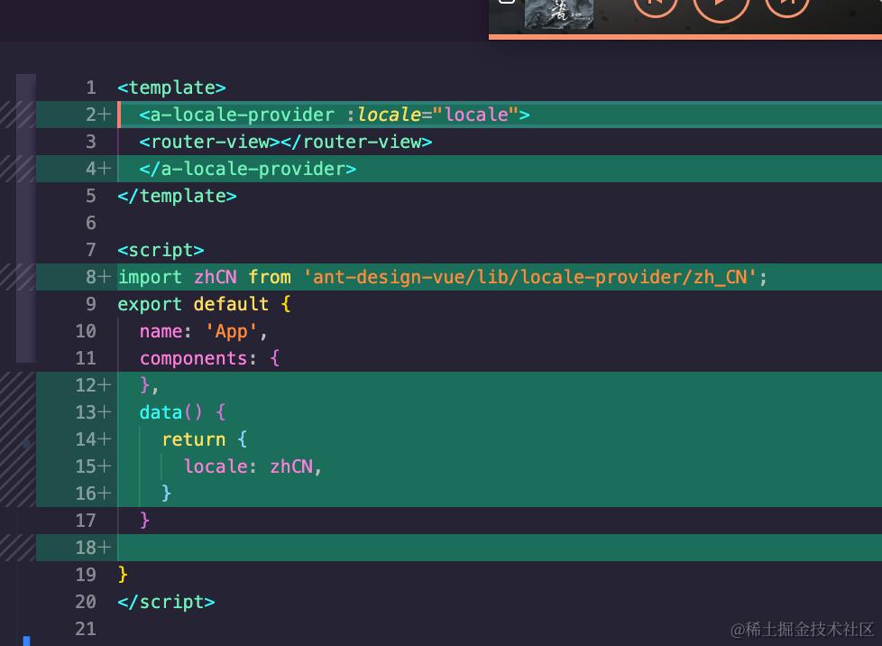This screenshot has height=646, width=882.
Task: Click line number 6 in the gutter
Action: coord(91,223)
